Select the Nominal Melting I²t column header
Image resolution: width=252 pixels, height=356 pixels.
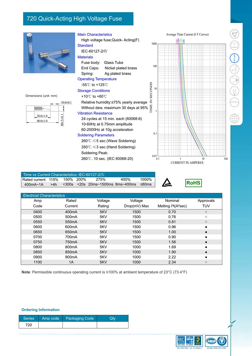[172, 203]
